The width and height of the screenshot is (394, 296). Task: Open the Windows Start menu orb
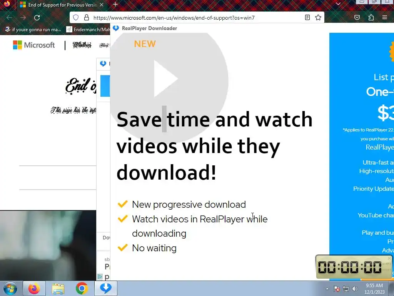click(10, 288)
